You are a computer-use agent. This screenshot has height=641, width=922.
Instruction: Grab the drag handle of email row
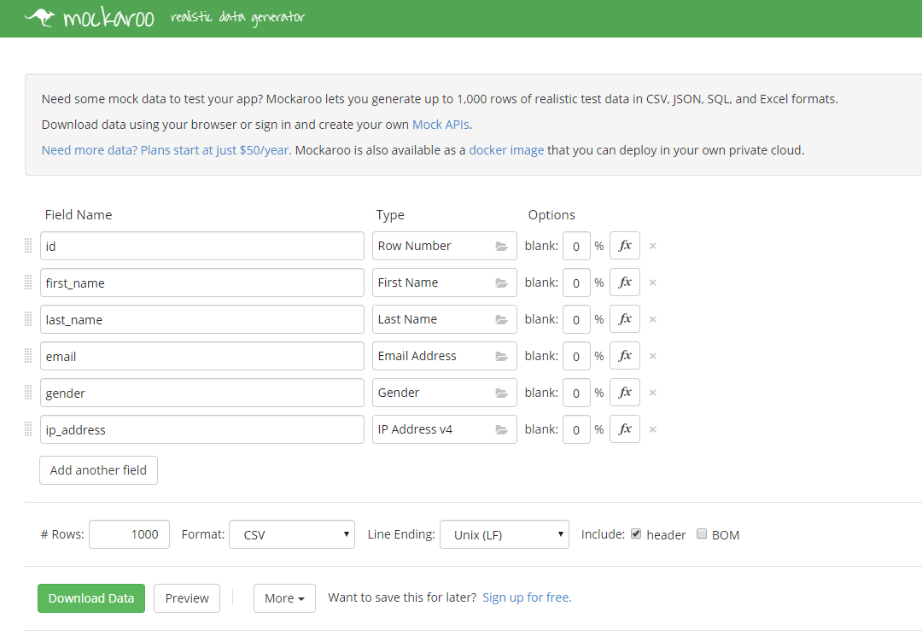pyautogui.click(x=27, y=357)
